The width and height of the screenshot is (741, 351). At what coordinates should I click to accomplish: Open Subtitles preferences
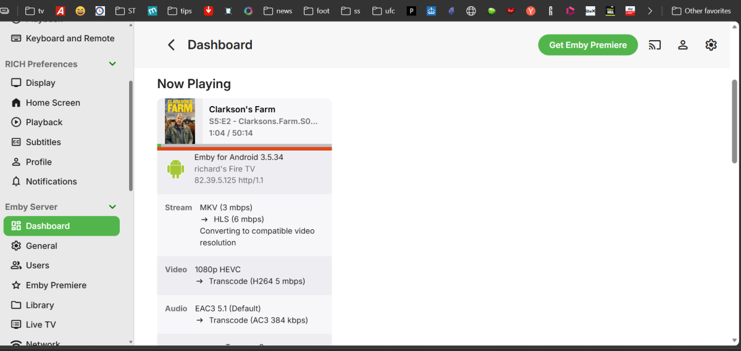point(62,142)
